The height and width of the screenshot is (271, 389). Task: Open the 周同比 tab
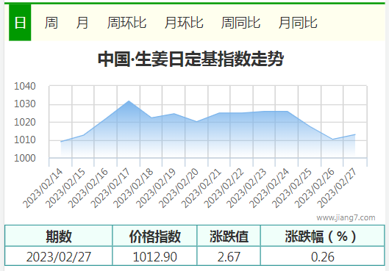point(240,23)
